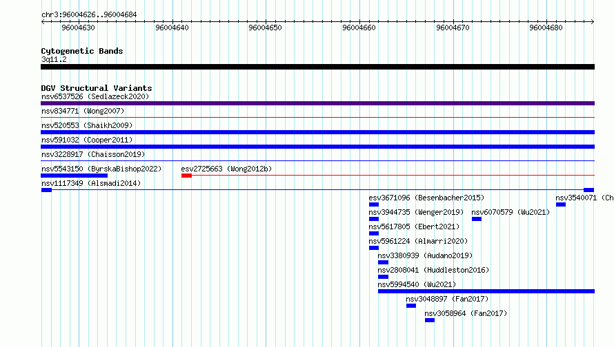
Task: Select the long blue nsv5994540 variant bar
Action: tap(486, 291)
